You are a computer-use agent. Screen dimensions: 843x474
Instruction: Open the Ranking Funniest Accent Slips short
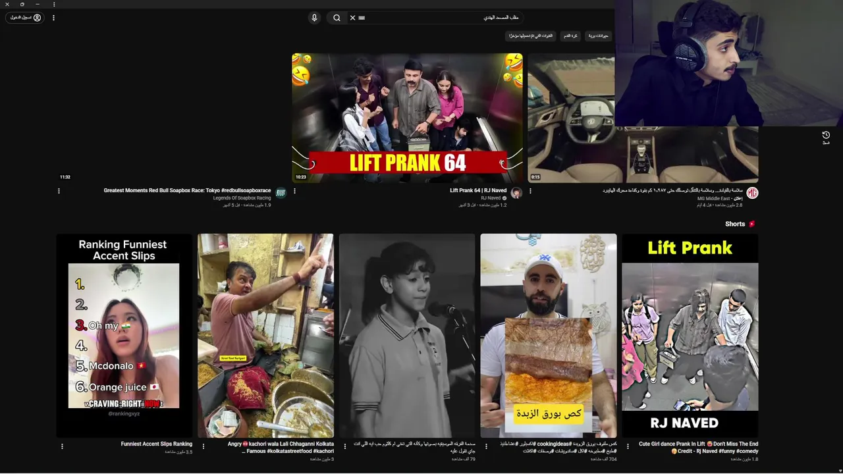[124, 336]
